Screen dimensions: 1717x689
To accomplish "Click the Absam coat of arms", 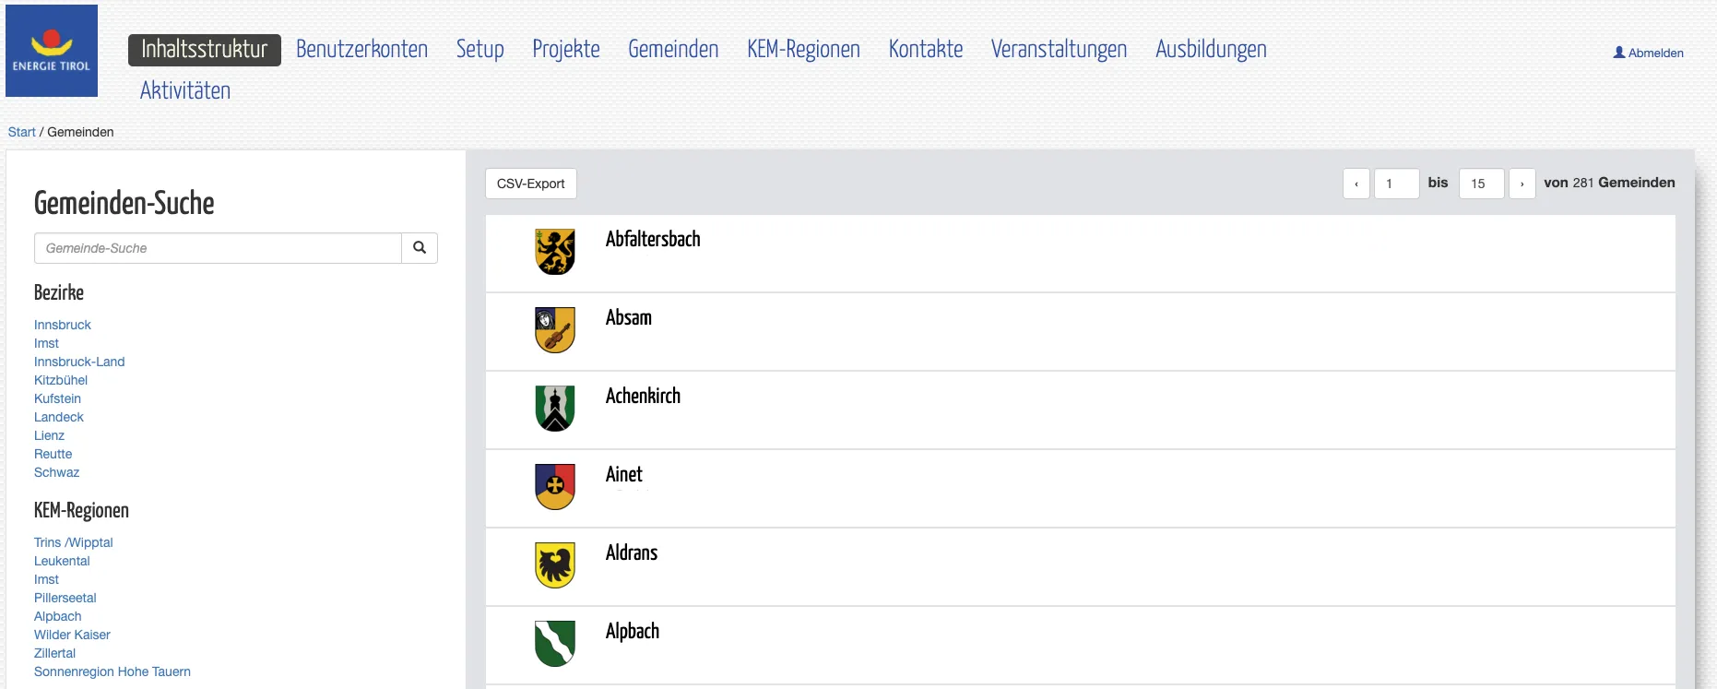I will tap(555, 330).
